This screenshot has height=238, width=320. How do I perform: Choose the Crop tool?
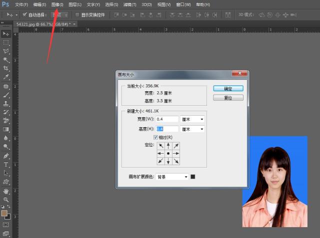[6, 68]
